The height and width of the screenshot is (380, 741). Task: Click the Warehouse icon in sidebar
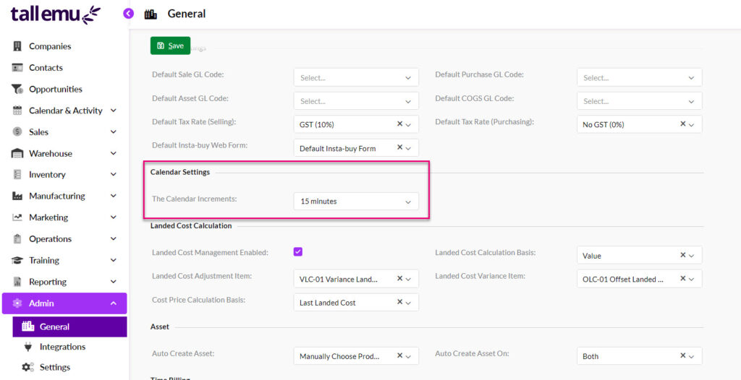(17, 153)
